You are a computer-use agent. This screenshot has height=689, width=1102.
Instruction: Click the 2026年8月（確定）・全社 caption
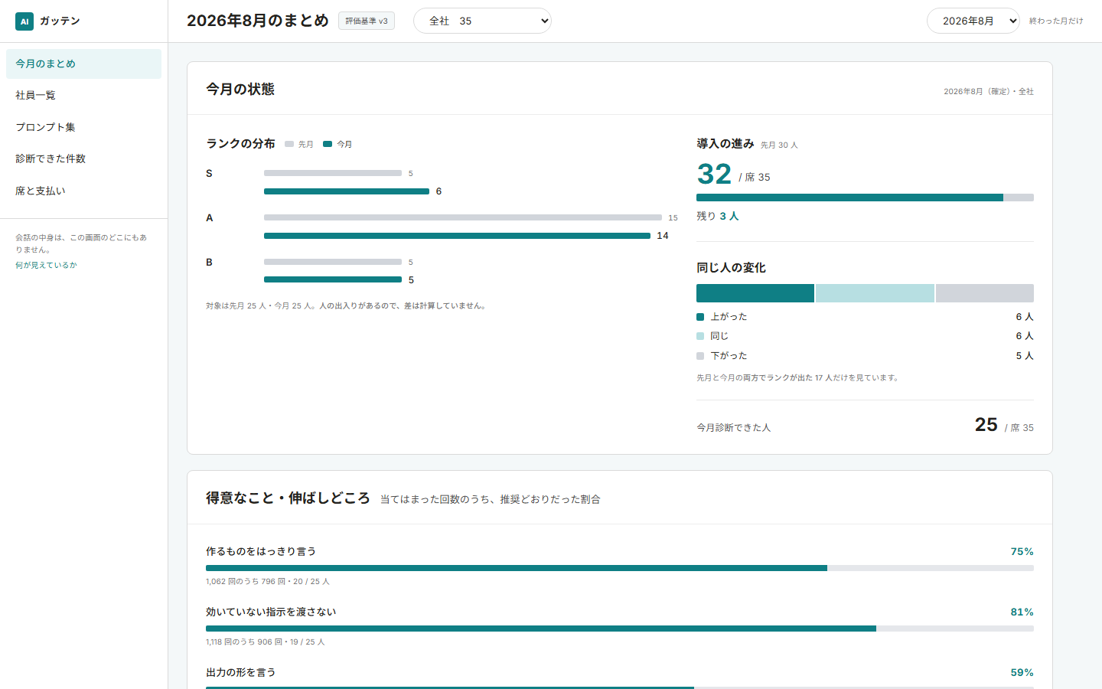(988, 91)
